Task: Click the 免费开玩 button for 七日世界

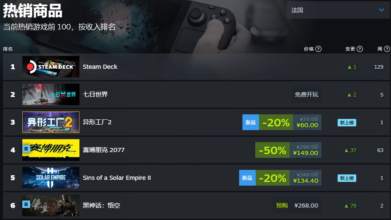Action: point(307,94)
